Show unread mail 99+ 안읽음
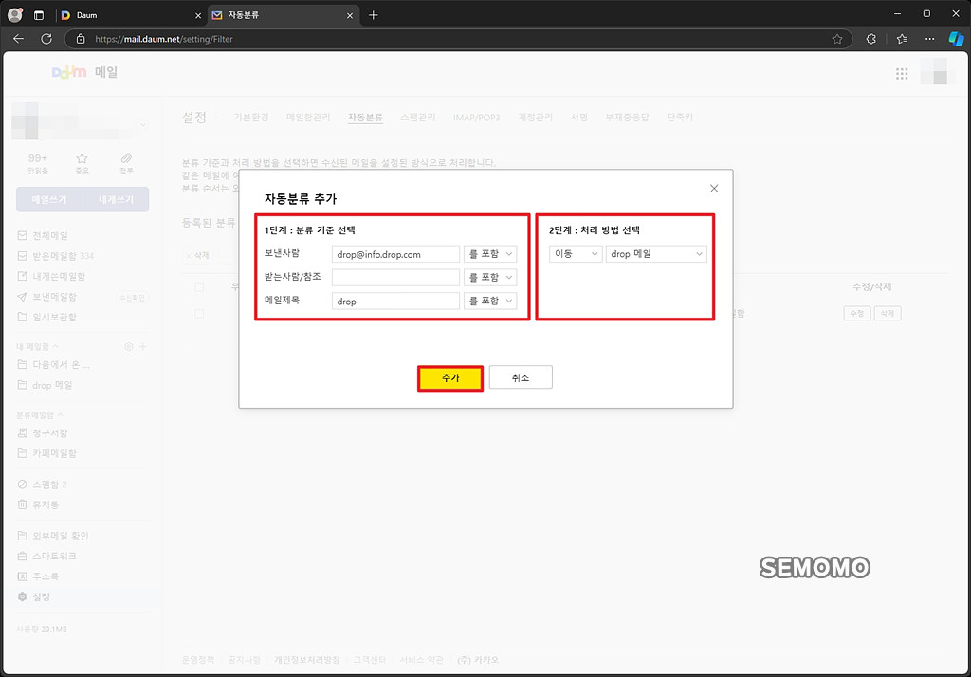Screen dimensions: 971x677 38,163
